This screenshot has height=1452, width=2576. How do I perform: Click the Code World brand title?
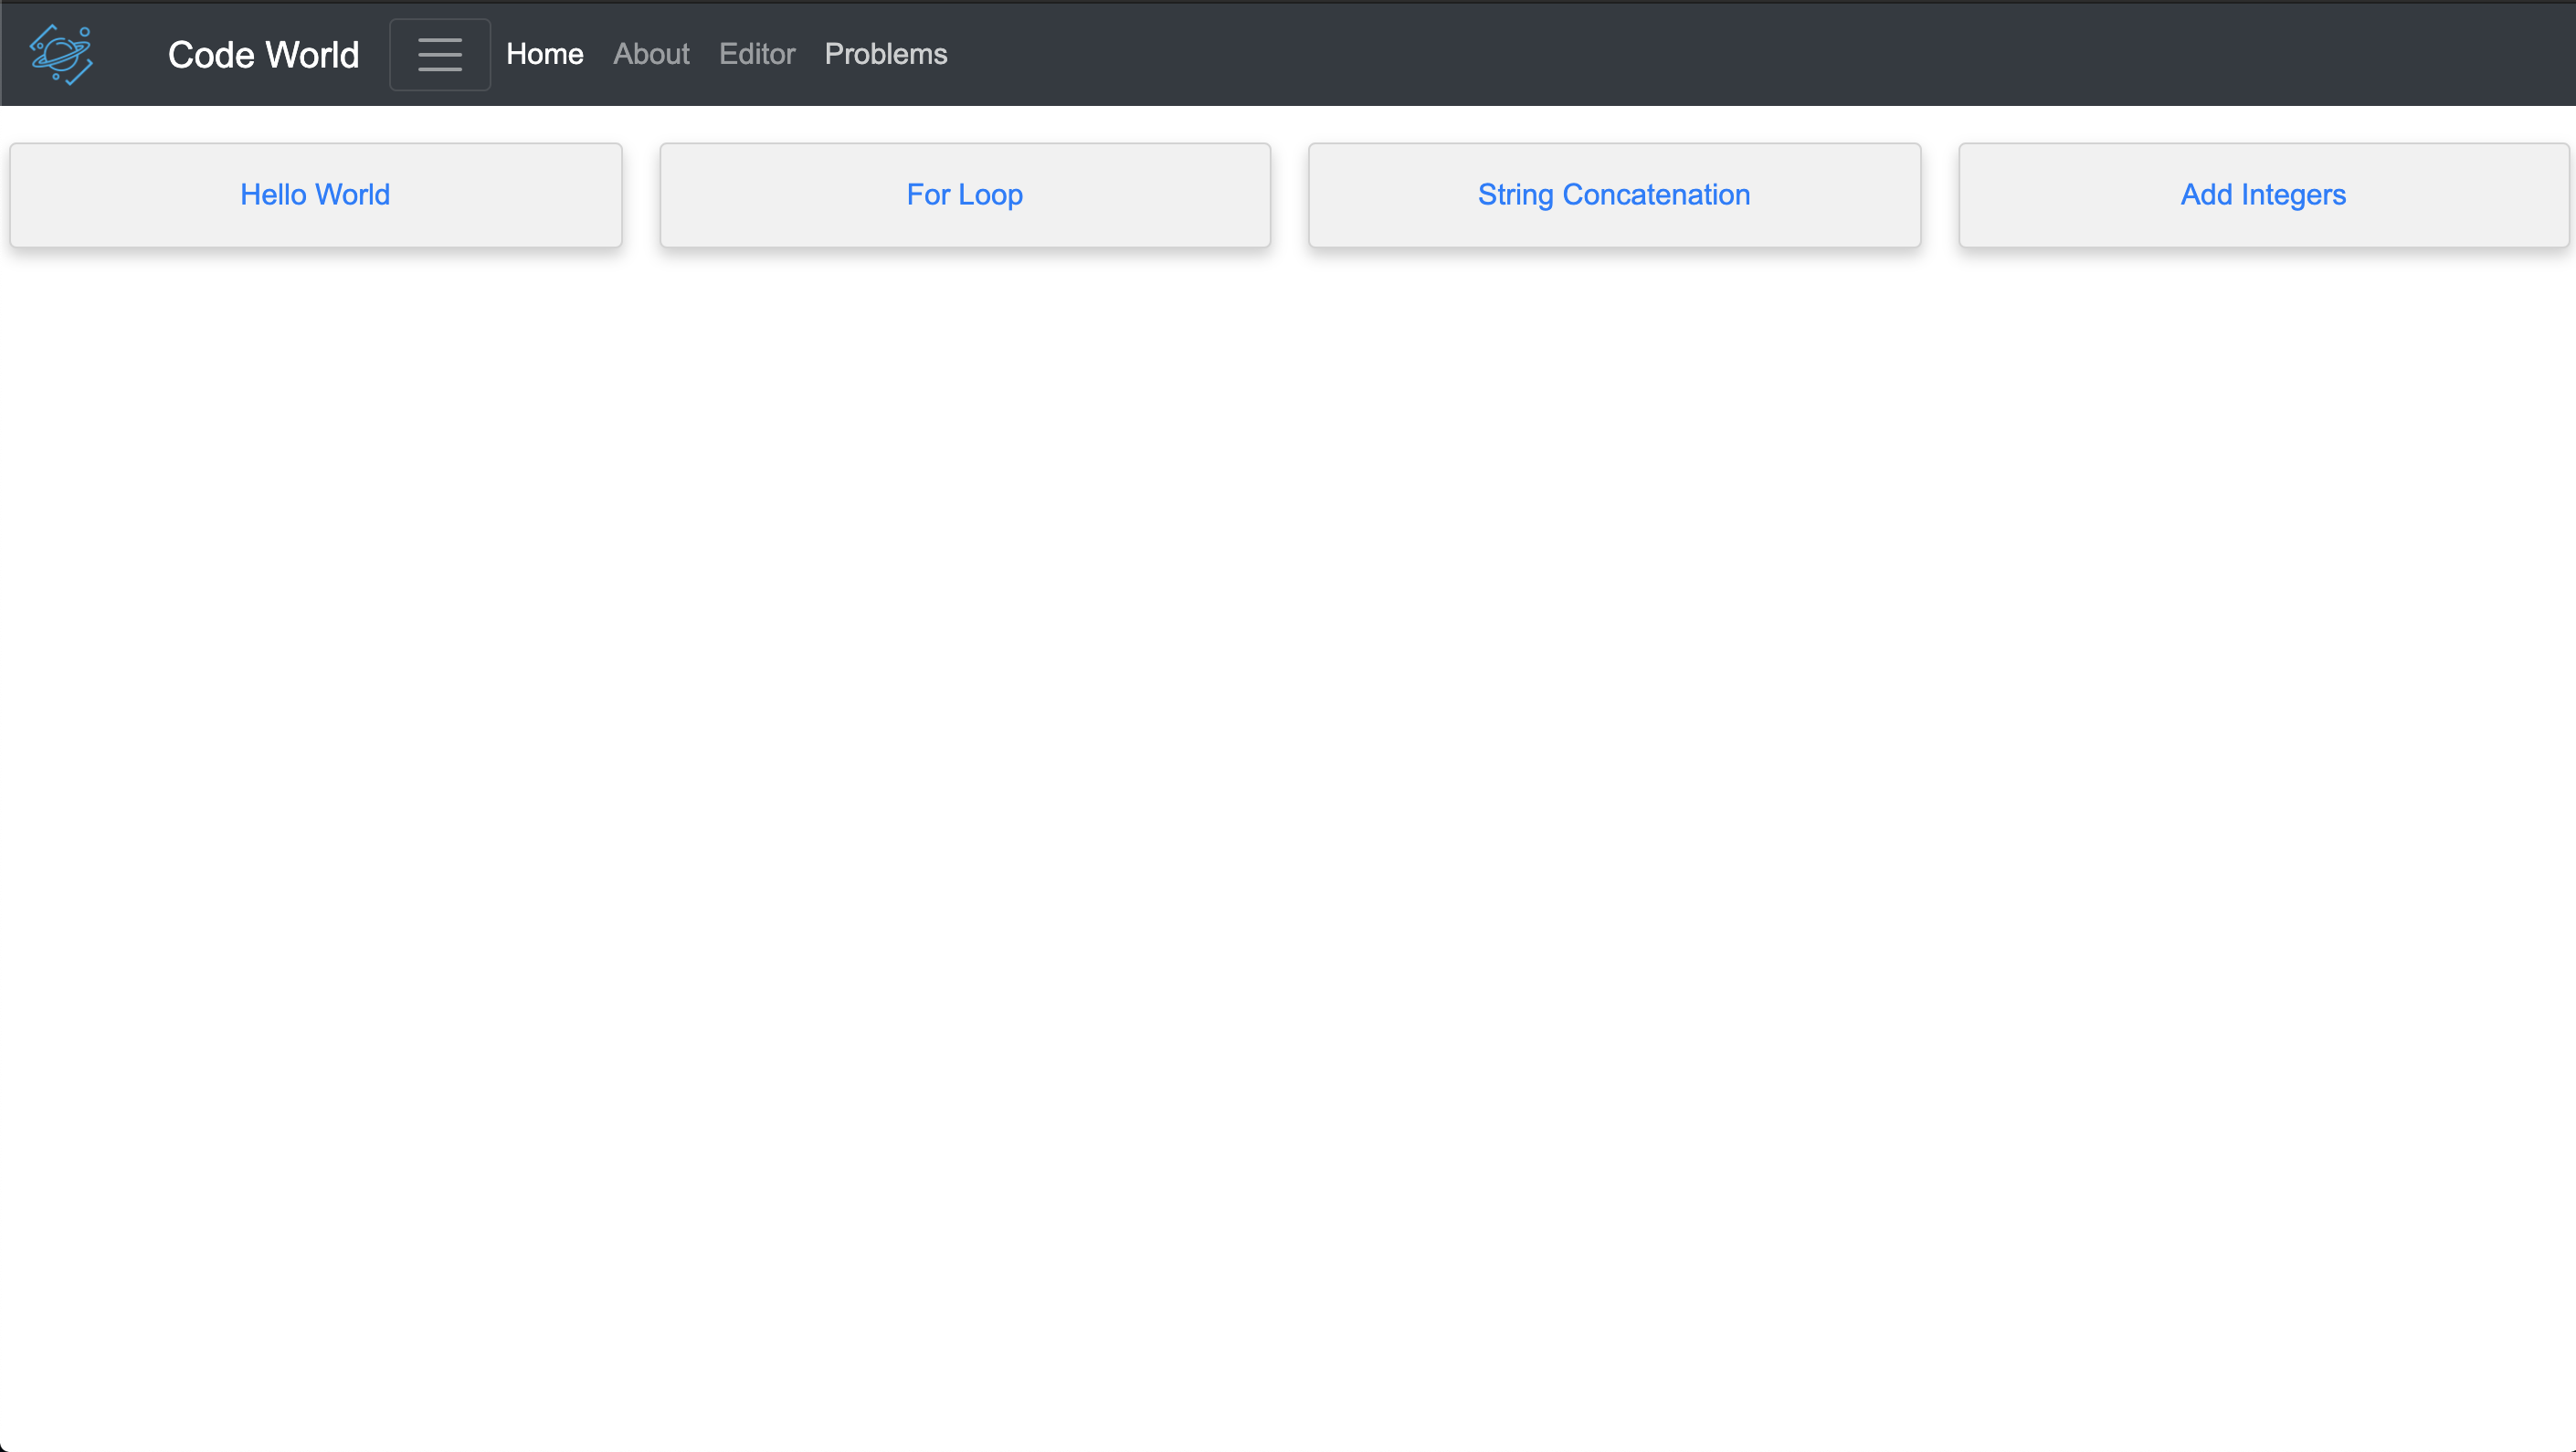(x=263, y=54)
